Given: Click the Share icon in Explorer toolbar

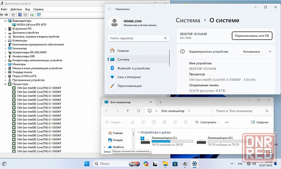Looking at the screenshot, I should 175,122.
